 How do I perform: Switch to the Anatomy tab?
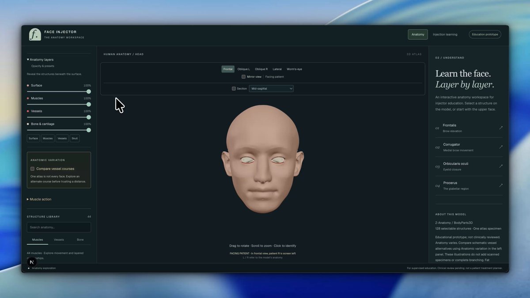[418, 34]
